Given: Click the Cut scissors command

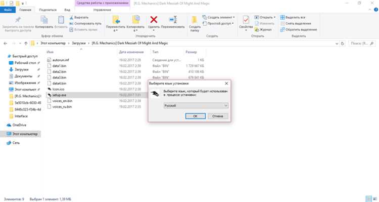Looking at the screenshot, I should (x=79, y=17).
